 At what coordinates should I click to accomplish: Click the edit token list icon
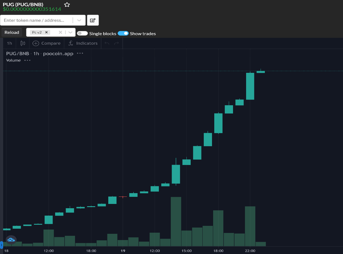pos(93,20)
